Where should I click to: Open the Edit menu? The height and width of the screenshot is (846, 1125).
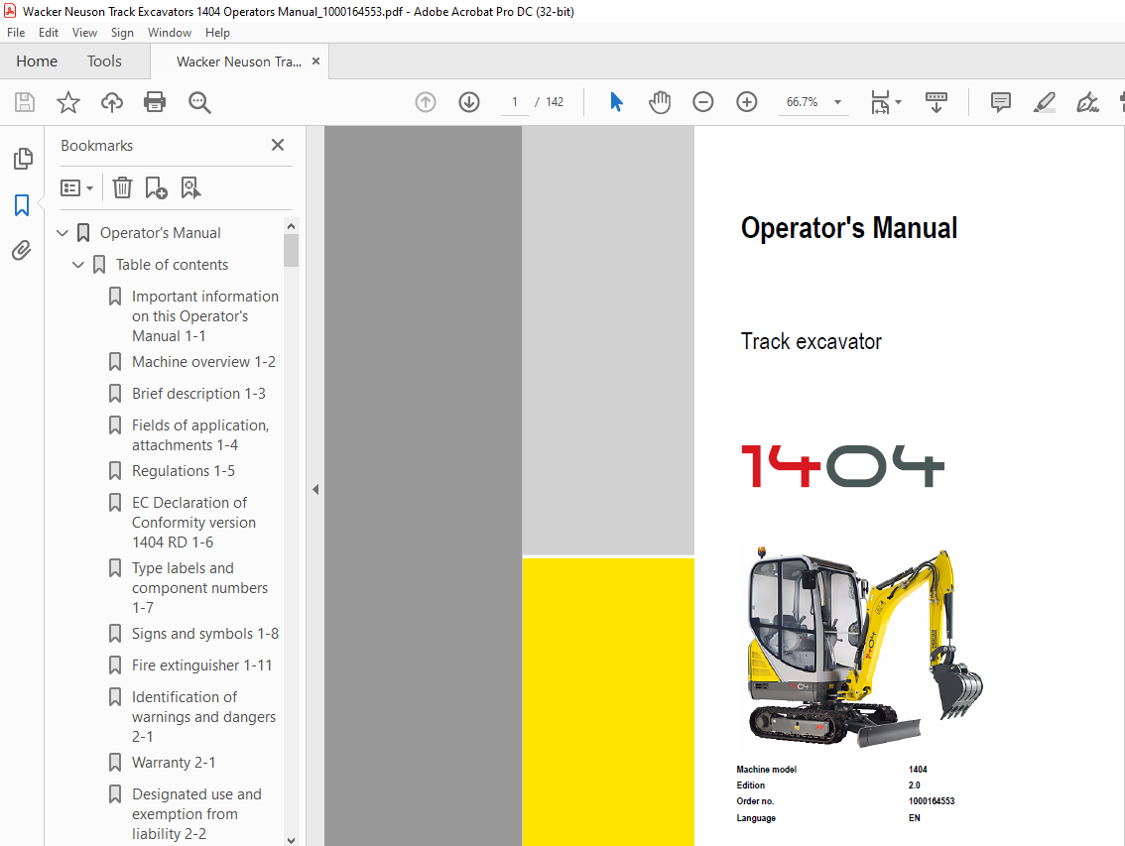(49, 33)
